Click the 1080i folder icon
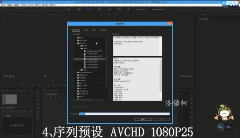The image size is (240, 138). click(x=82, y=46)
